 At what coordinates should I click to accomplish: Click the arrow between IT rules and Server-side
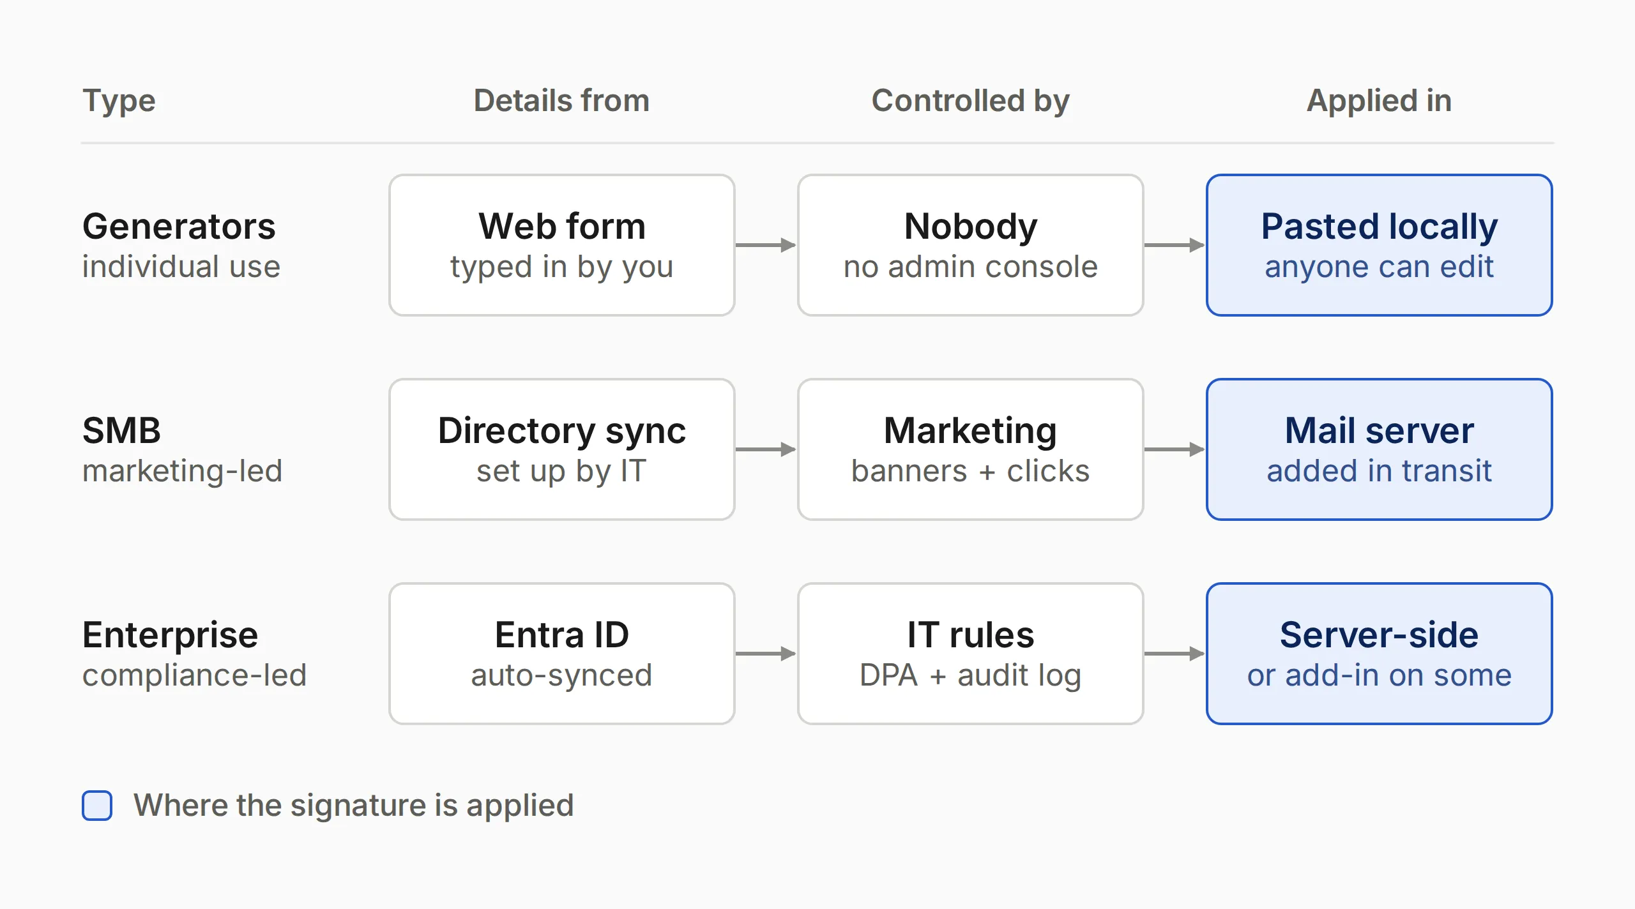(1175, 654)
